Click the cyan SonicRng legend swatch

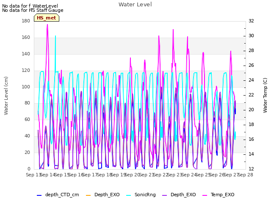129,195
